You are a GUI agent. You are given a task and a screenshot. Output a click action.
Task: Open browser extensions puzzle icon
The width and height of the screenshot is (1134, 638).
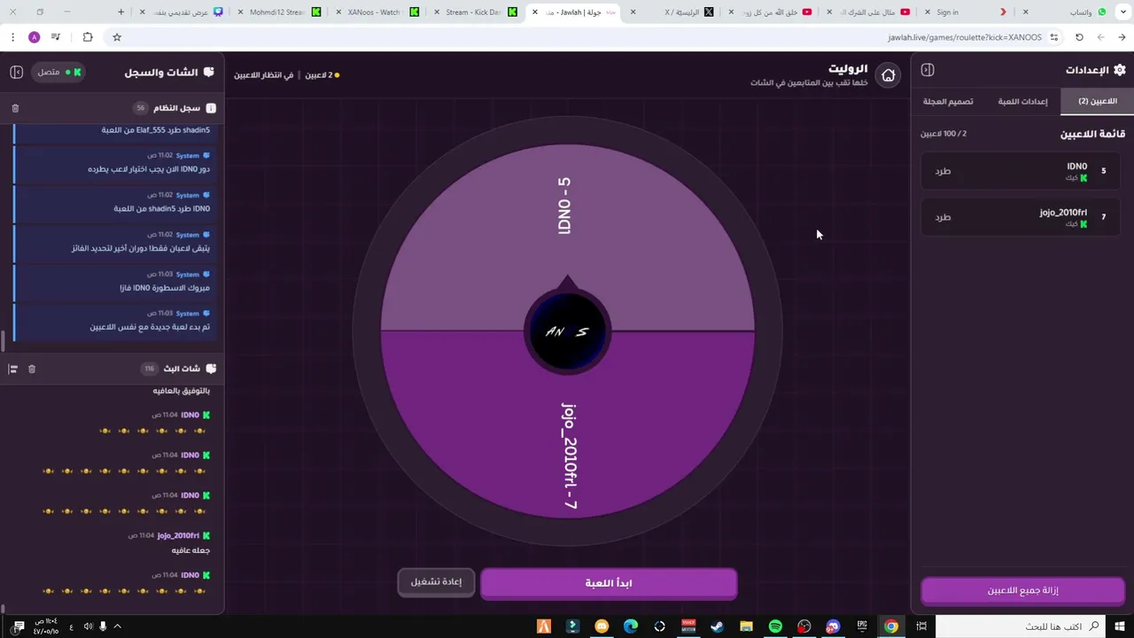[88, 37]
